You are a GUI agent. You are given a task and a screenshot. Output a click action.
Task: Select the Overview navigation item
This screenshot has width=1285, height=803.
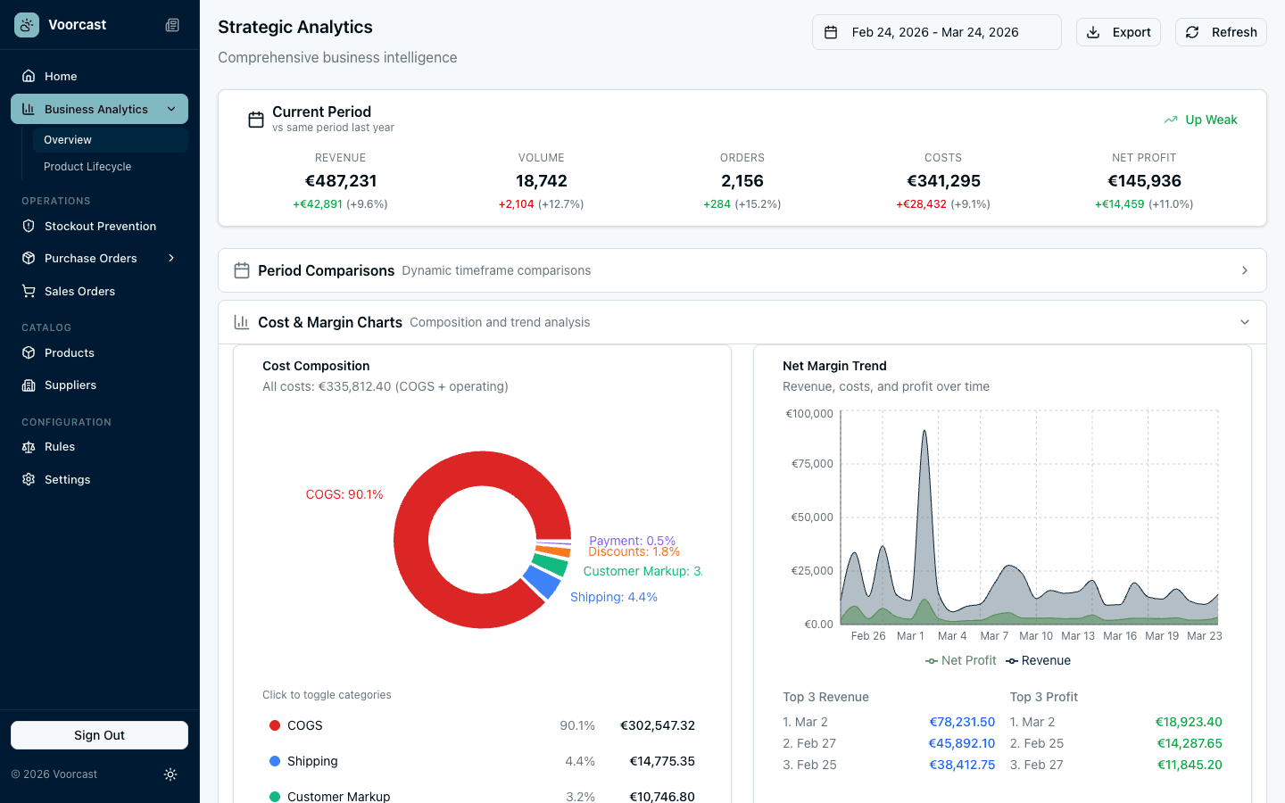click(67, 139)
